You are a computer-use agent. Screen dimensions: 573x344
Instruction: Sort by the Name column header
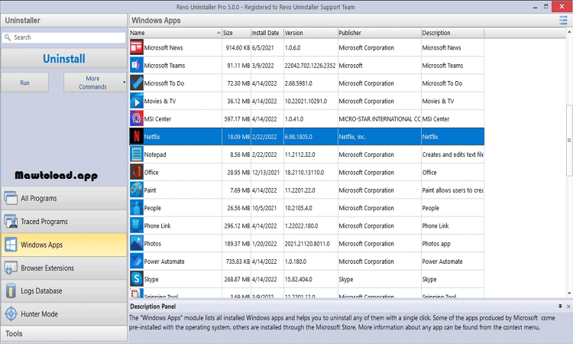tap(176, 33)
